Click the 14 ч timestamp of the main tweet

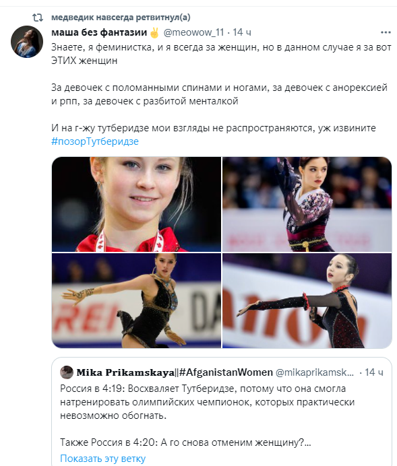pos(242,32)
